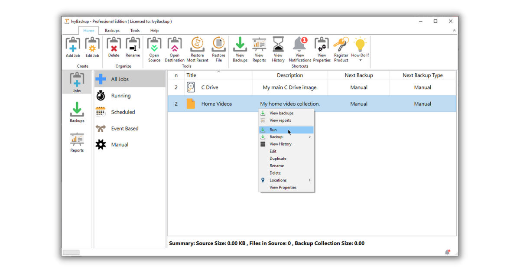Image resolution: width=520 pixels, height=273 pixels.
Task: Open Reports section in left sidebar
Action: point(77,143)
